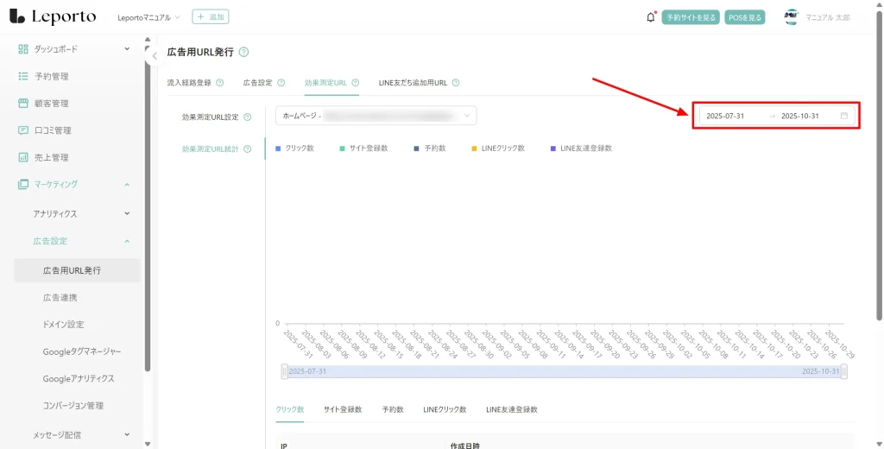Collapse sidebar using the arrow handle

pyautogui.click(x=154, y=56)
